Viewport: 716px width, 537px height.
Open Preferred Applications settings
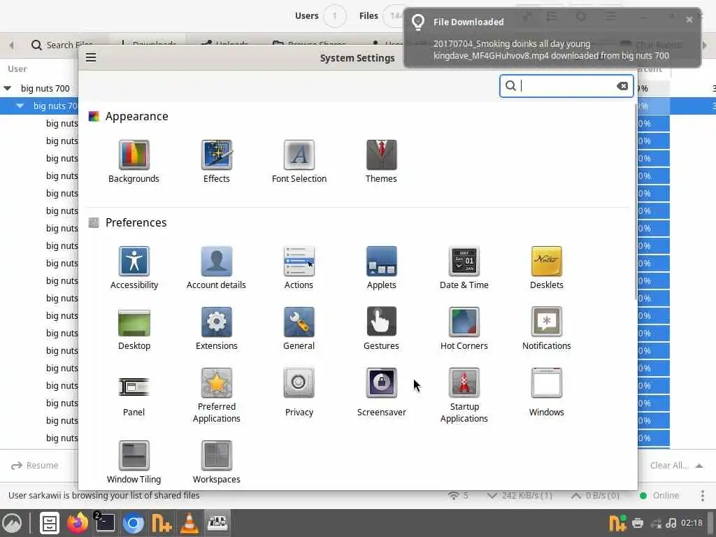217,396
